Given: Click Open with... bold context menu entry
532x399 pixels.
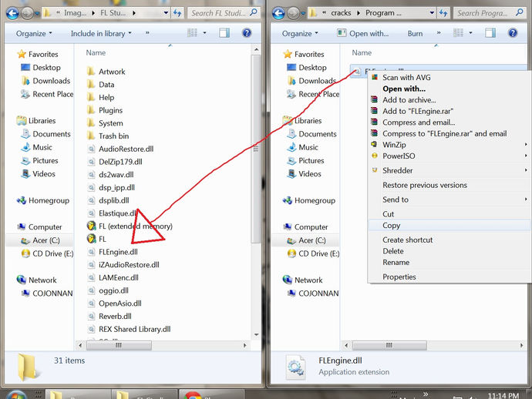Looking at the screenshot, I should pyautogui.click(x=404, y=89).
